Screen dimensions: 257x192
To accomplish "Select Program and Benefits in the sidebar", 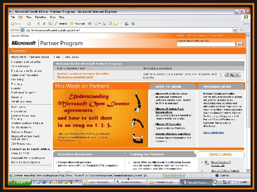I will (26, 62).
